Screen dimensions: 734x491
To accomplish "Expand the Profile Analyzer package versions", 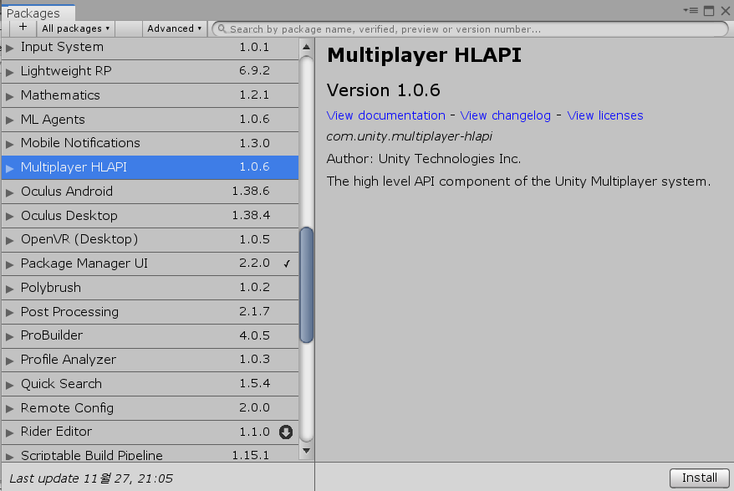I will [9, 361].
